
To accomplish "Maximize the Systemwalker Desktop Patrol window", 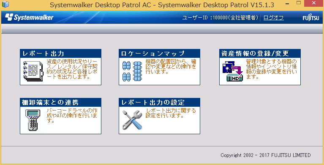I will tap(299, 3).
